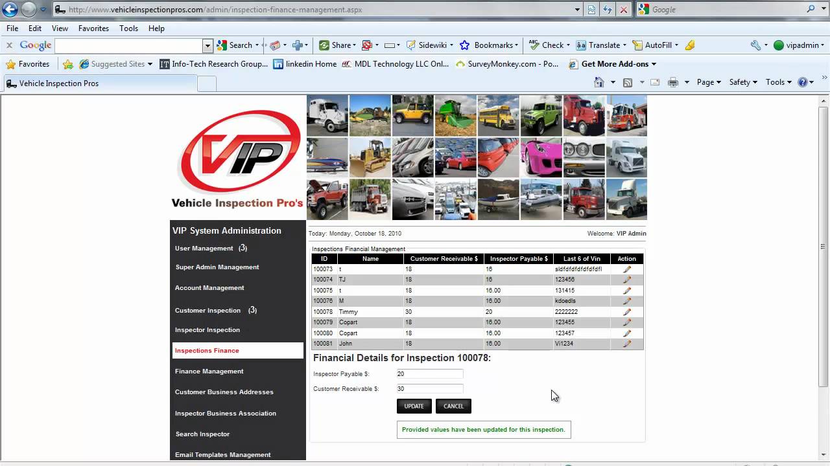
Task: Click the Print icon in the command bar
Action: point(673,82)
